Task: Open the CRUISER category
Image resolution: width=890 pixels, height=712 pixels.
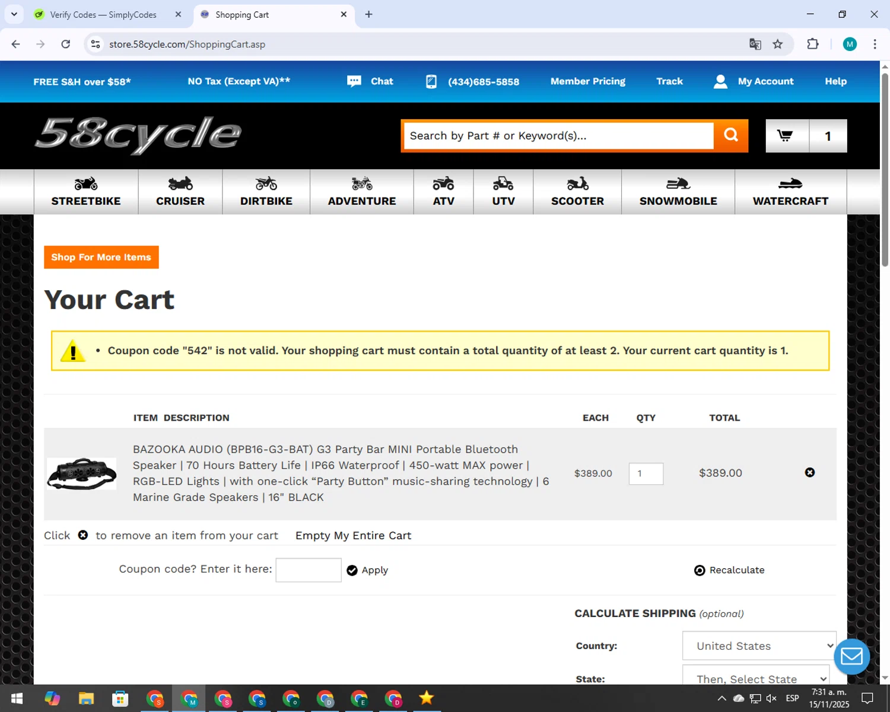Action: (180, 192)
